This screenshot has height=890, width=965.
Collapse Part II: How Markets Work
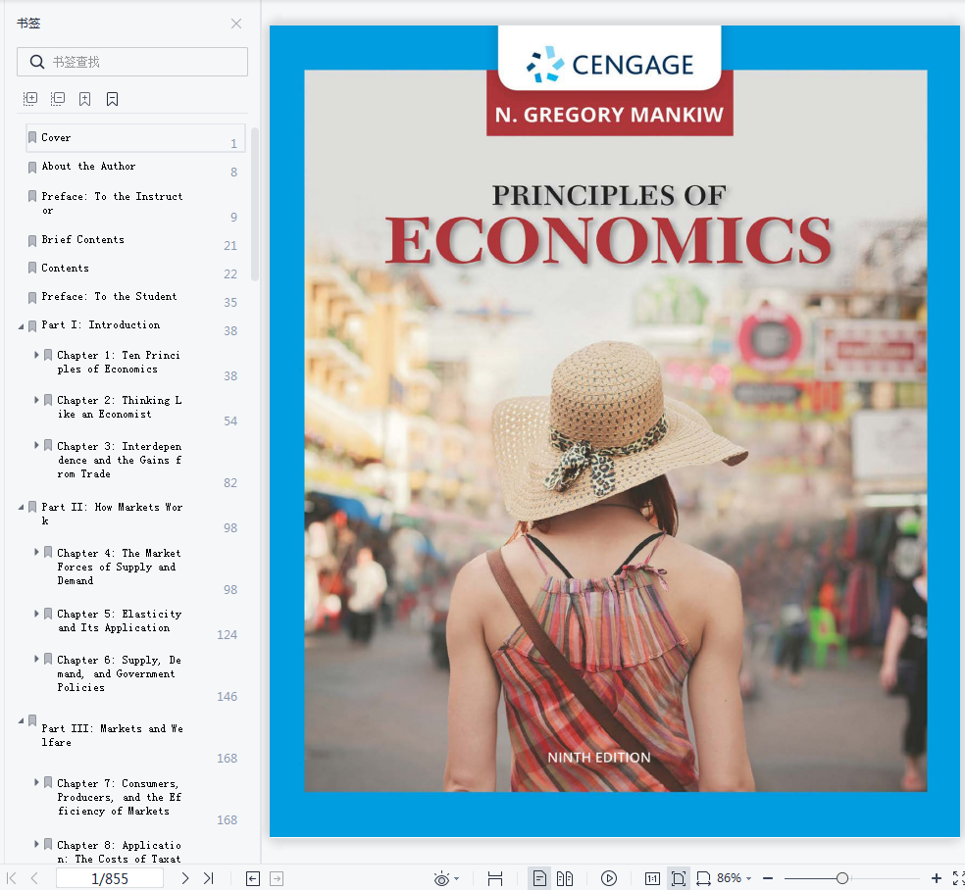(x=21, y=508)
